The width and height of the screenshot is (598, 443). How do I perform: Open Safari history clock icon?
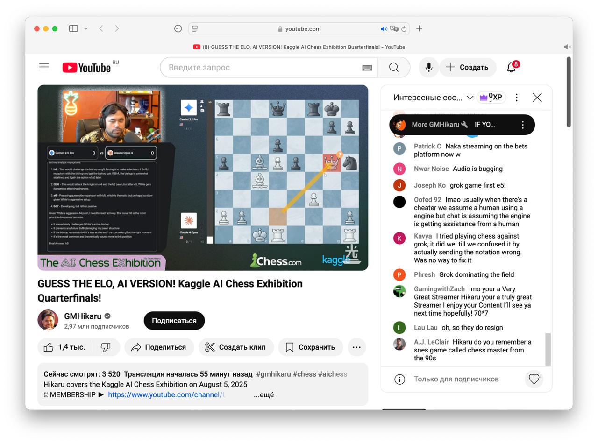click(x=178, y=28)
